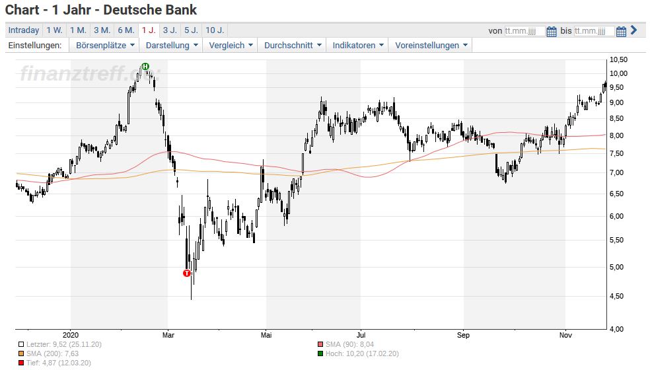Select the 3 M. time range tab
The height and width of the screenshot is (370, 650).
coord(102,30)
